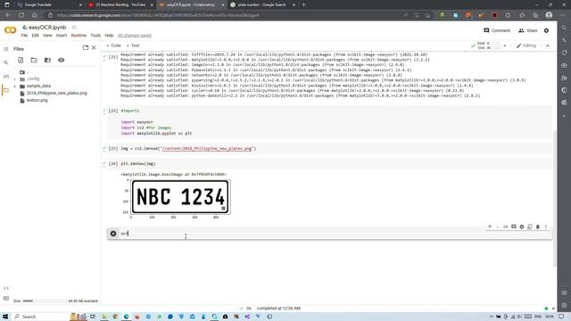Open cell editor settings gear

point(521,226)
